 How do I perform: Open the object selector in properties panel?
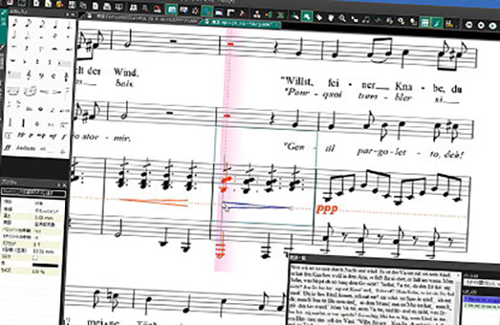tap(33, 193)
